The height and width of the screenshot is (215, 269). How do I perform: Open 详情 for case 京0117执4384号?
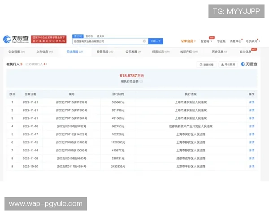tap(252, 167)
